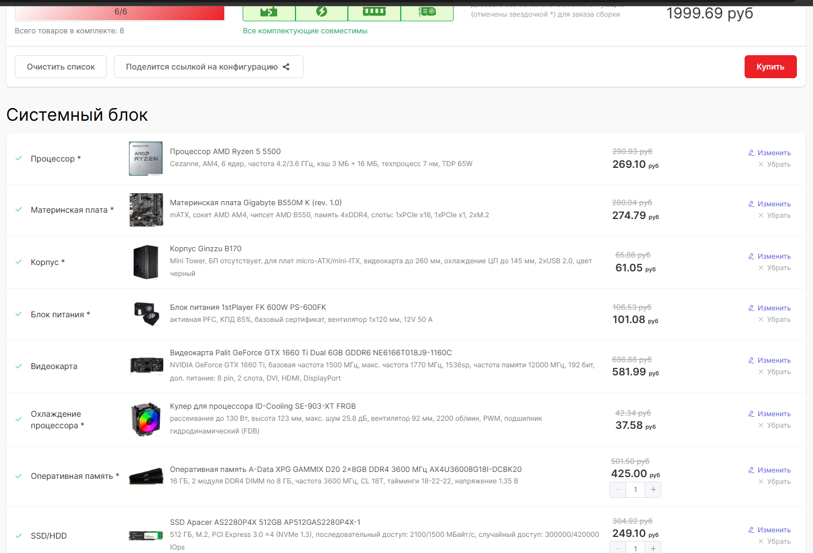The image size is (813, 553).
Task: Remove the Apacer AS2280P4X SSD
Action: (x=774, y=542)
